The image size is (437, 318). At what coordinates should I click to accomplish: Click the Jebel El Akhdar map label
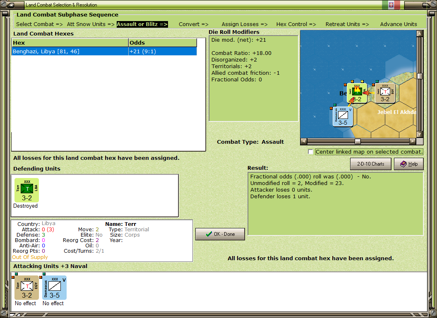click(397, 112)
